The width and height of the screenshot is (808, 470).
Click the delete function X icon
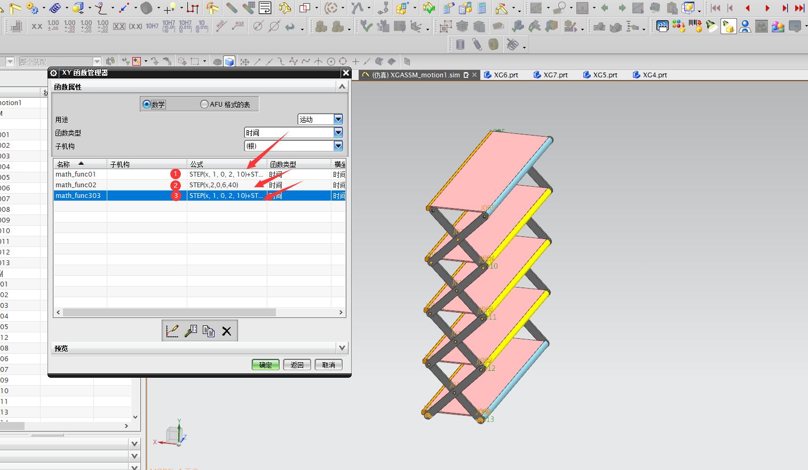coord(227,331)
